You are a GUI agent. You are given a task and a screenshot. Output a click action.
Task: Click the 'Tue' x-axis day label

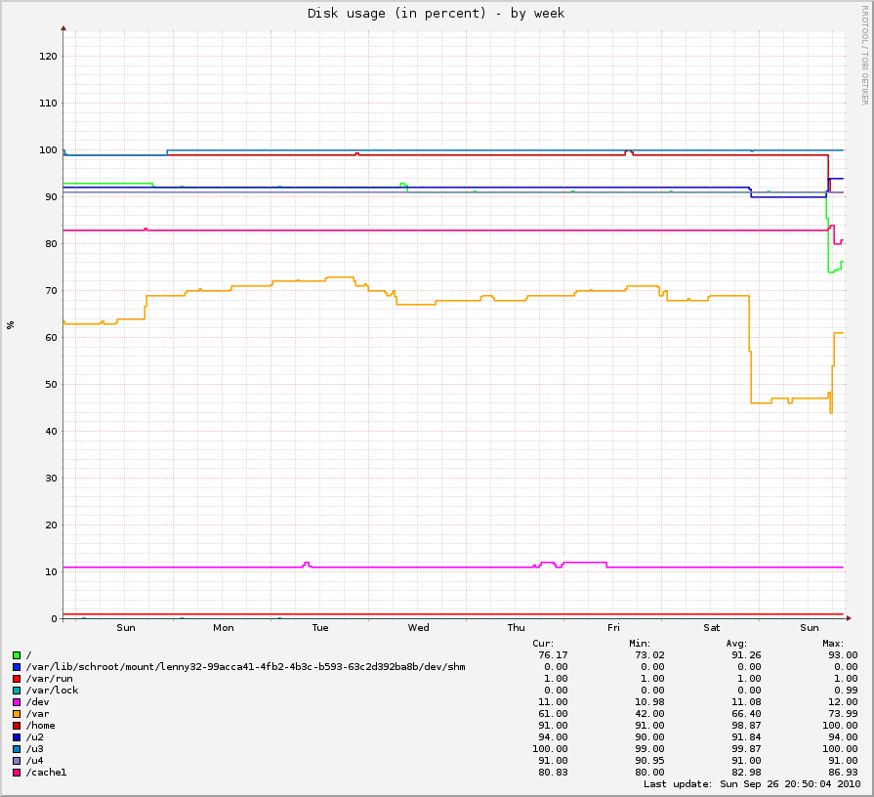coord(320,628)
